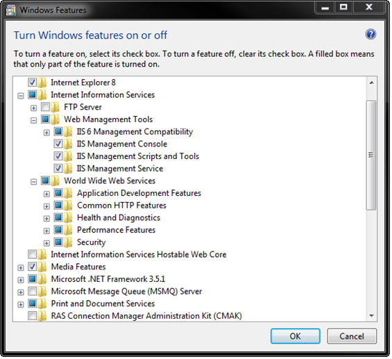Toggle the IIS 6 Management Compatibility checkbox
392x359 pixels.
[x=58, y=131]
